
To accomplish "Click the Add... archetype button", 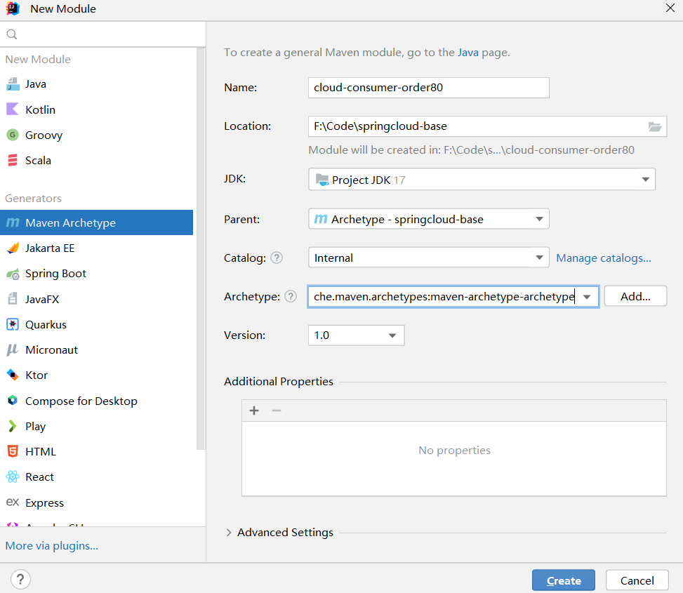I will [x=635, y=296].
